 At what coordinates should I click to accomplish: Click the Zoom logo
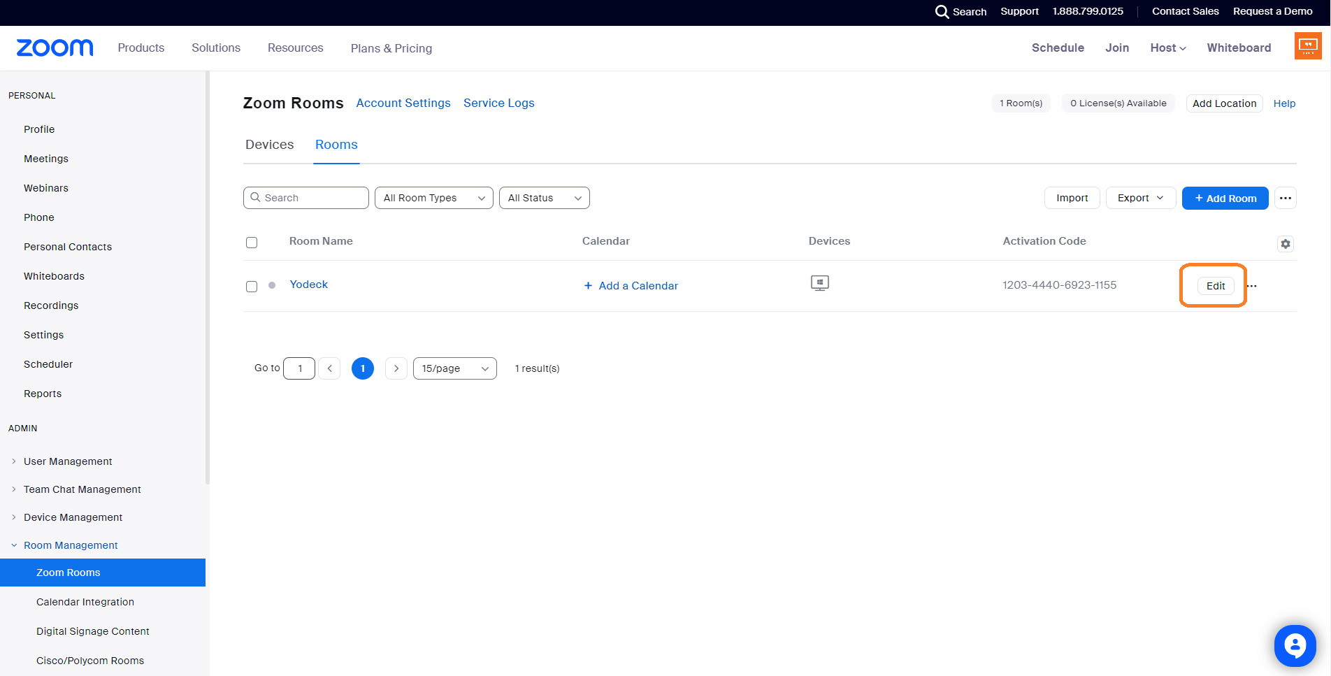(x=54, y=48)
